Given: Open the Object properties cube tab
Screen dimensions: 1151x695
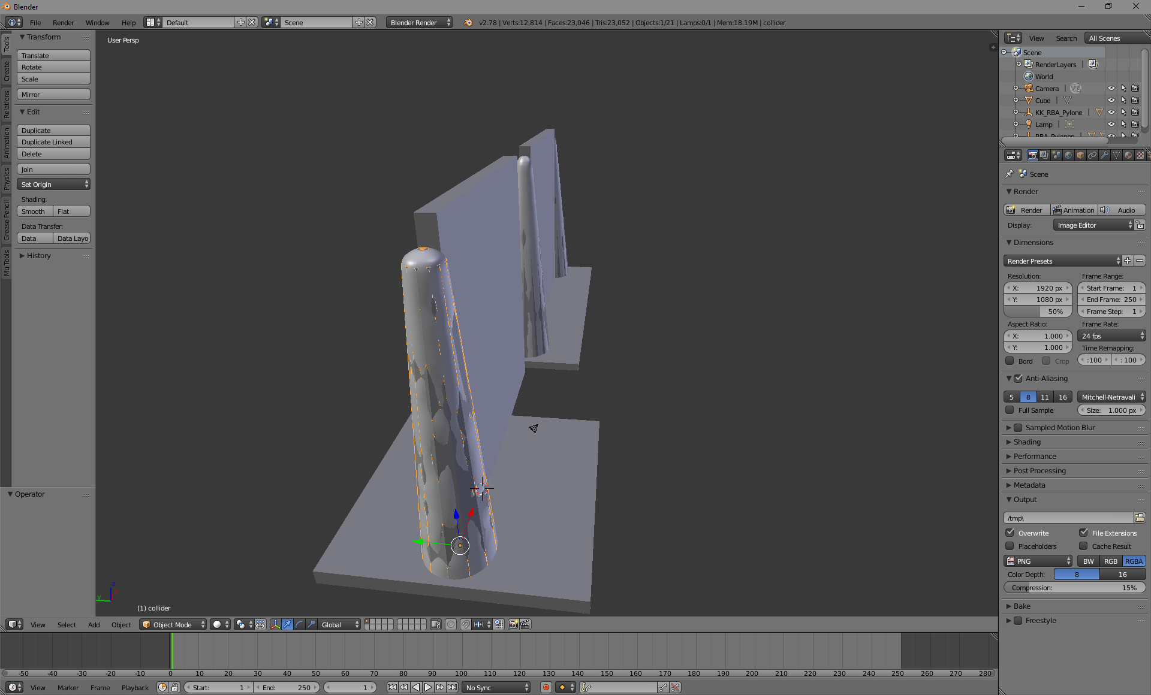Looking at the screenshot, I should tap(1080, 155).
